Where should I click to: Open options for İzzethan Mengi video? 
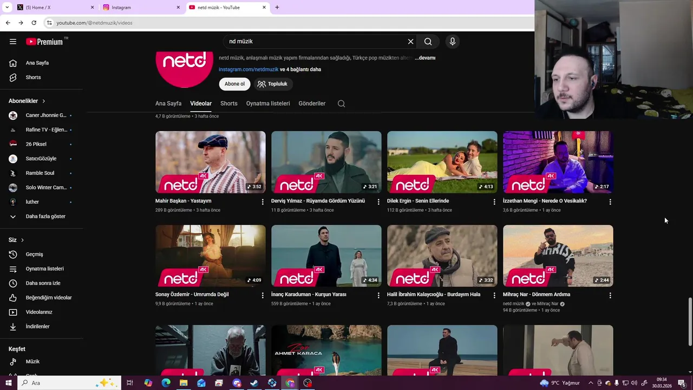(610, 201)
